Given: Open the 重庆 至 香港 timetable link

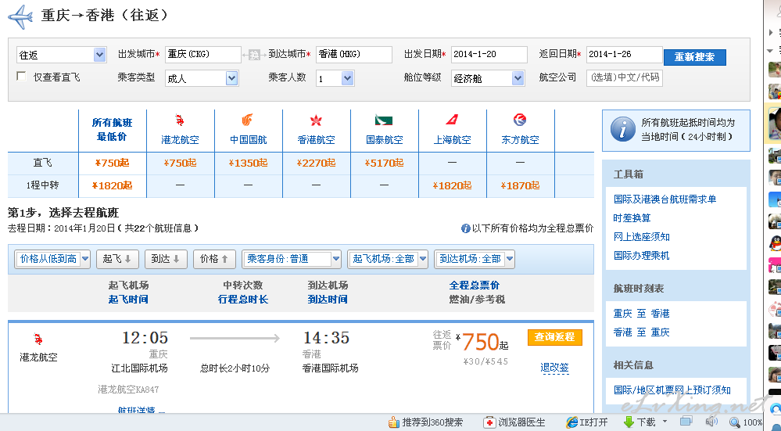Looking at the screenshot, I should (642, 314).
